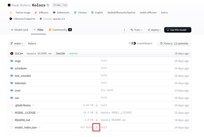The width and height of the screenshot is (204, 137).
Task: Expand the main branch selector
Action: 17,44
